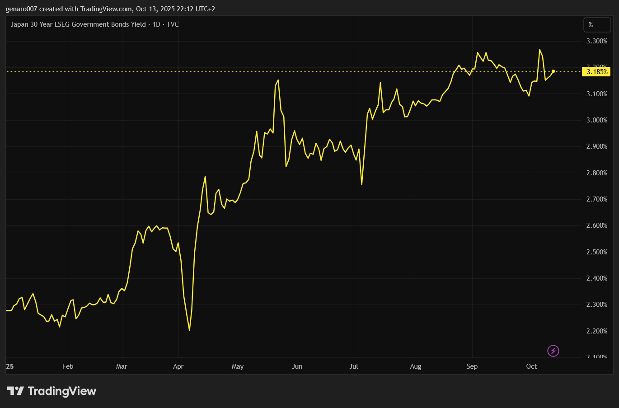Image resolution: width=619 pixels, height=408 pixels.
Task: Click the Feb label on time axis
Action: (68, 366)
